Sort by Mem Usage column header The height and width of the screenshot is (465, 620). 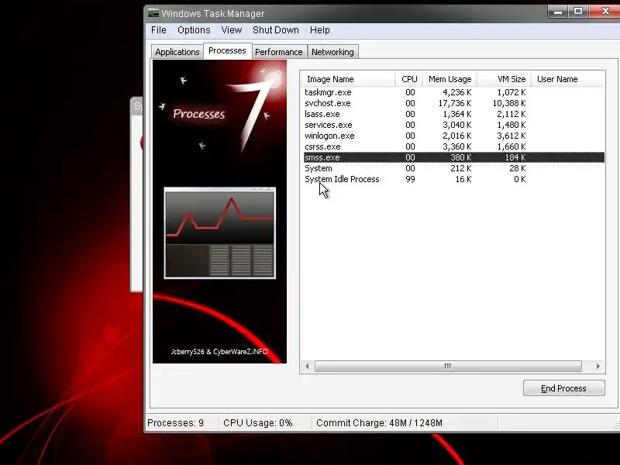[449, 79]
